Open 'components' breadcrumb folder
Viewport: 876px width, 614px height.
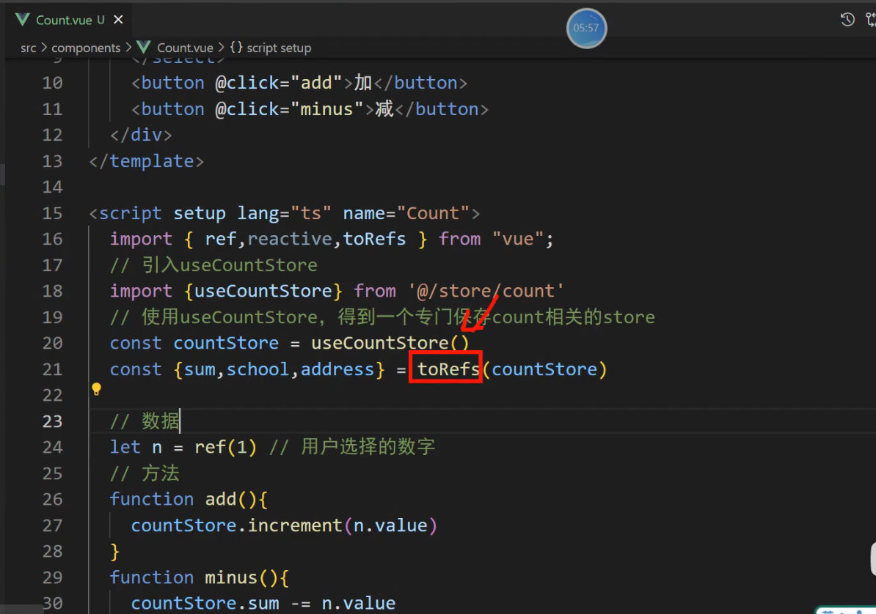click(x=86, y=48)
